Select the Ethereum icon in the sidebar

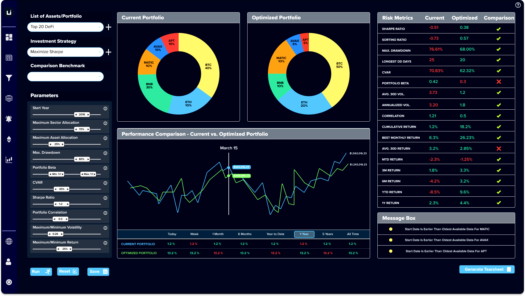click(9, 139)
